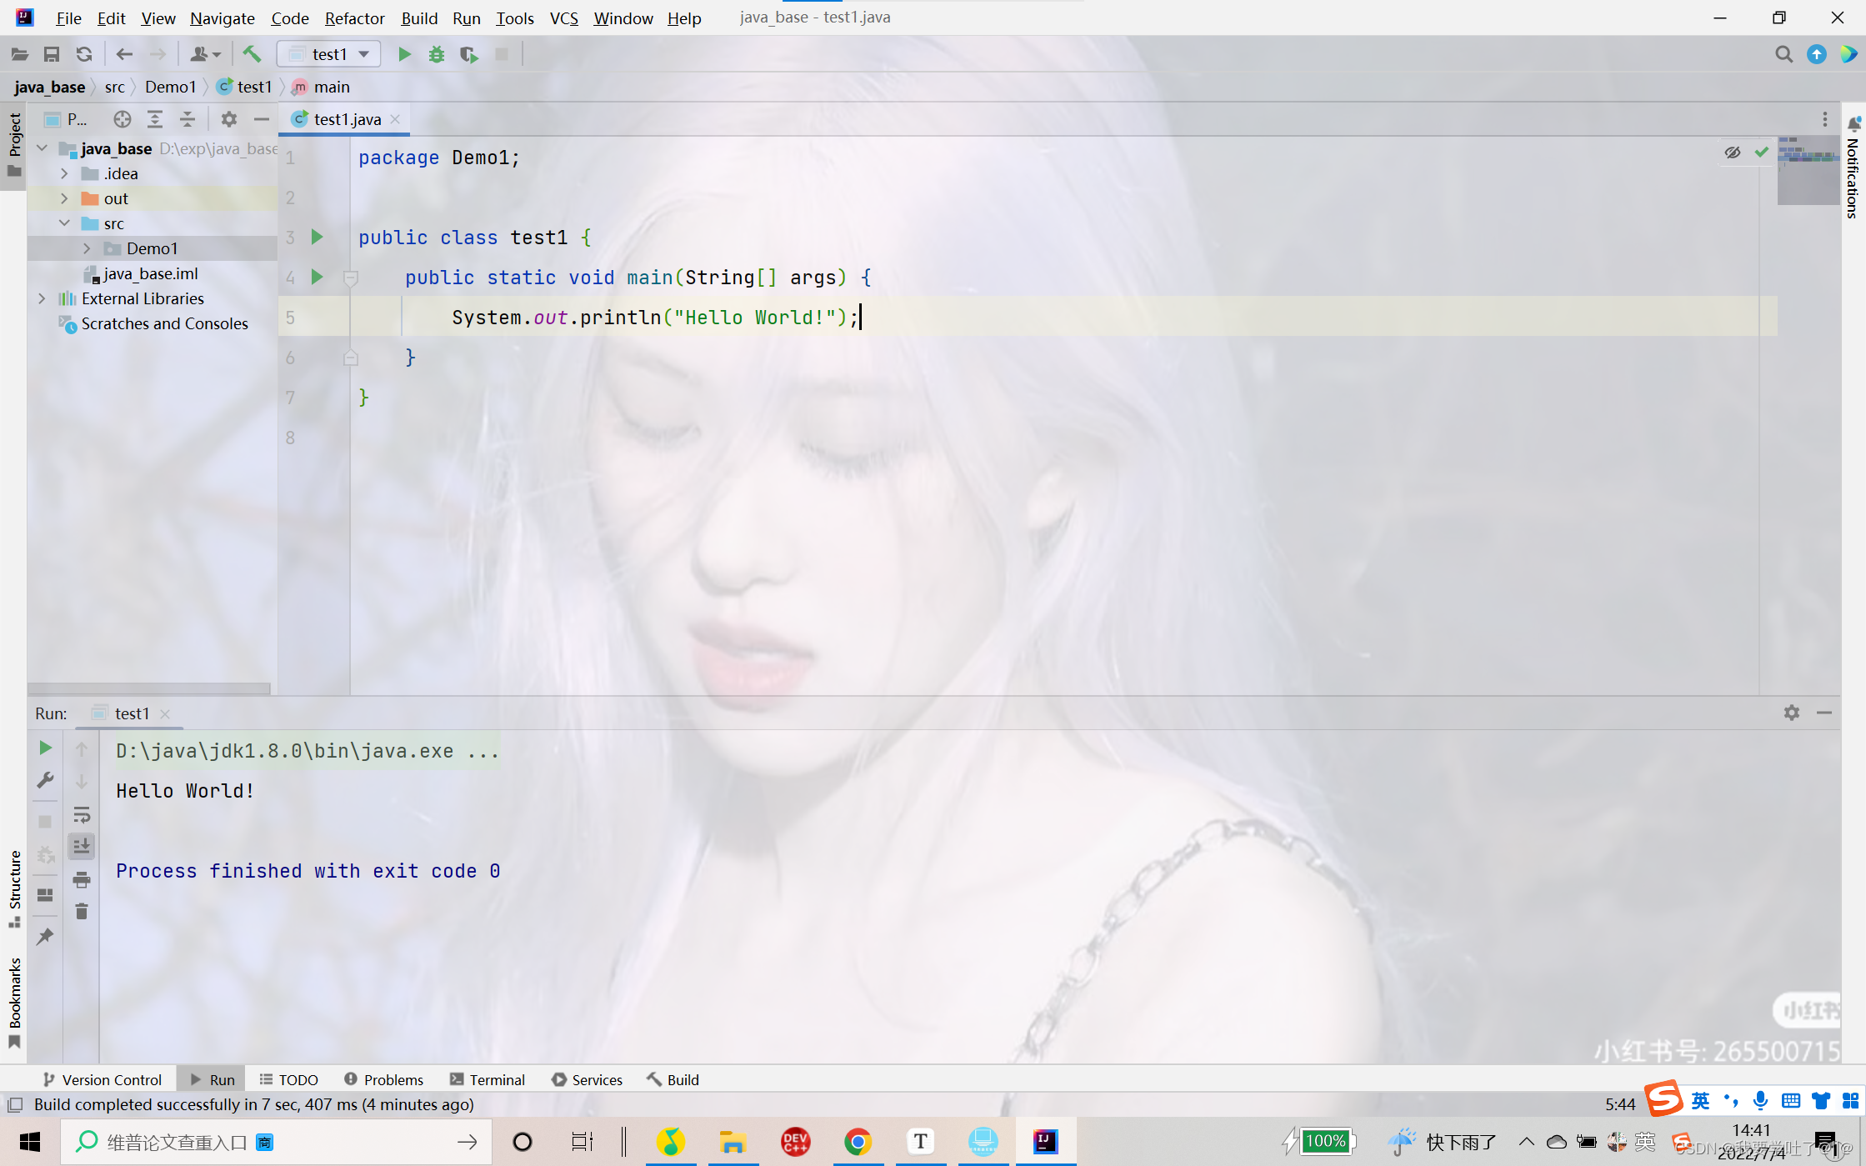The height and width of the screenshot is (1166, 1866).
Task: Click Select Opened File target icon
Action: coord(123,119)
